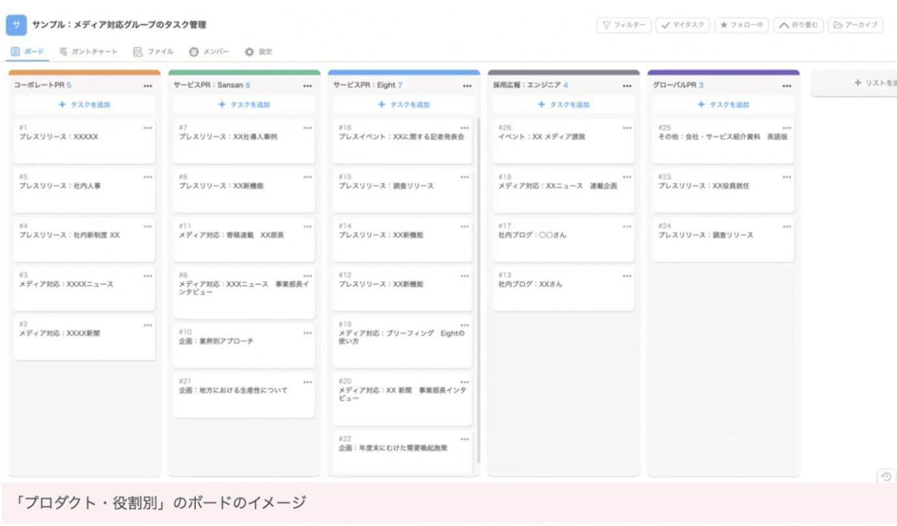897x526 pixels.
Task: Open options for card #6 XX新機能
Action: [307, 176]
